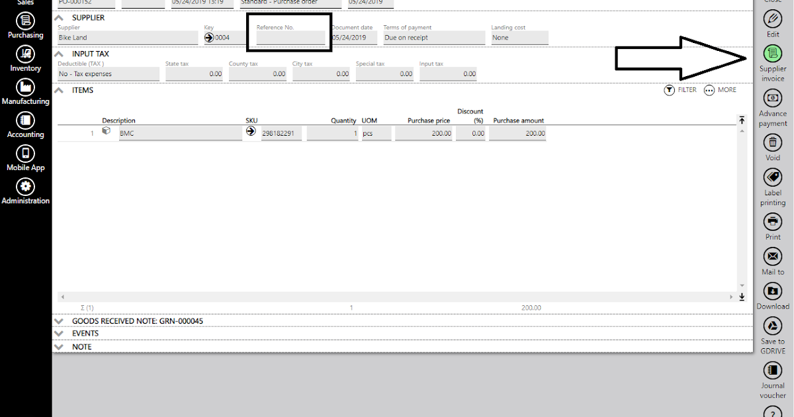
Task: Void this purchase order
Action: pos(772,142)
